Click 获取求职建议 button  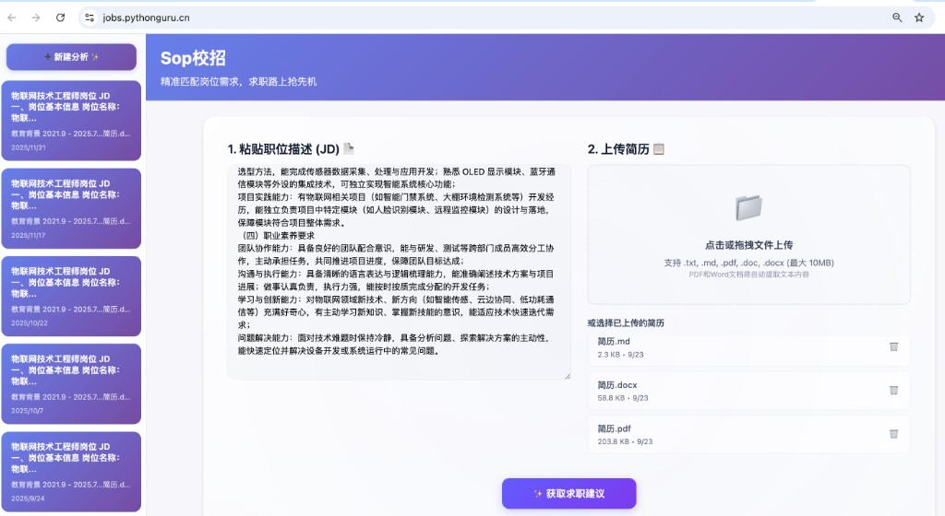pyautogui.click(x=568, y=493)
